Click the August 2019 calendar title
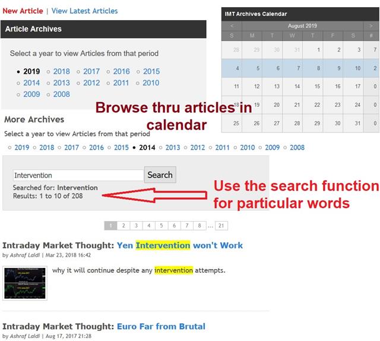380x341 pixels. pyautogui.click(x=302, y=26)
